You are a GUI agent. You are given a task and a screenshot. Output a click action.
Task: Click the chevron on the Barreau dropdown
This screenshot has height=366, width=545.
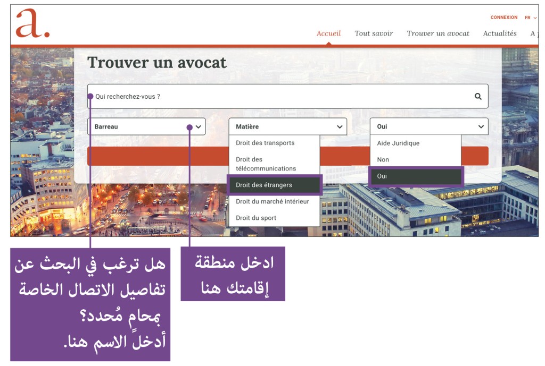click(x=198, y=126)
